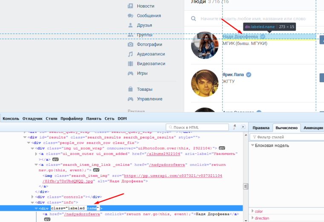This screenshot has height=222, width=324.
Task: Click the verified badge next to Ярик Лапа
Action: [248, 75]
